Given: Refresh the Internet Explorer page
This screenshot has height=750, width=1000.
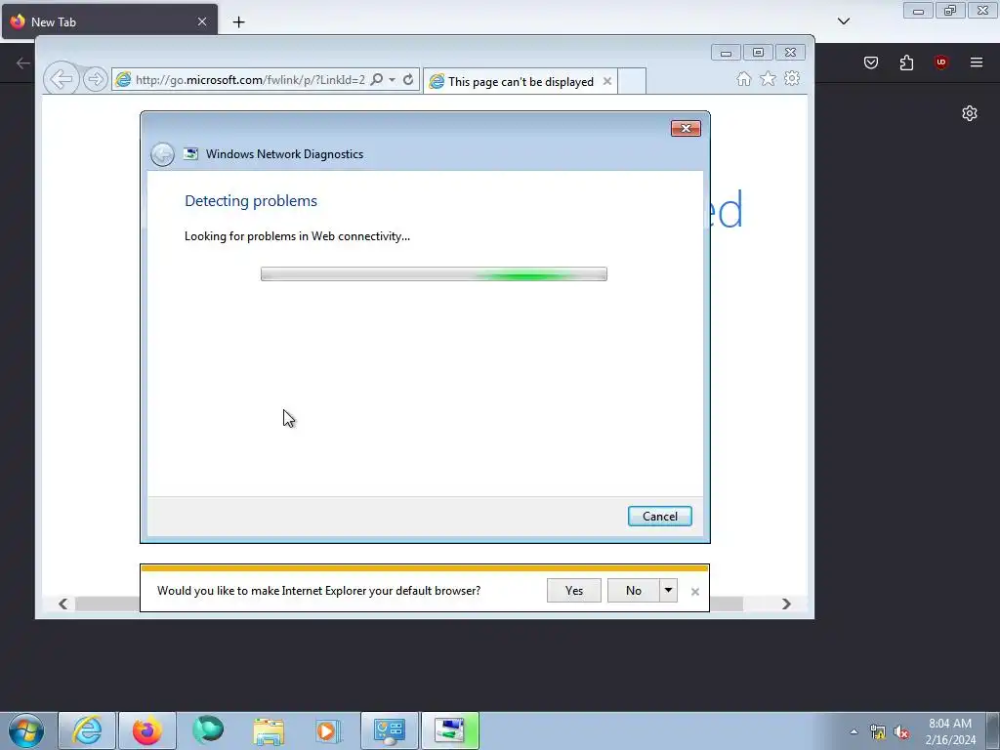Looking at the screenshot, I should point(408,79).
